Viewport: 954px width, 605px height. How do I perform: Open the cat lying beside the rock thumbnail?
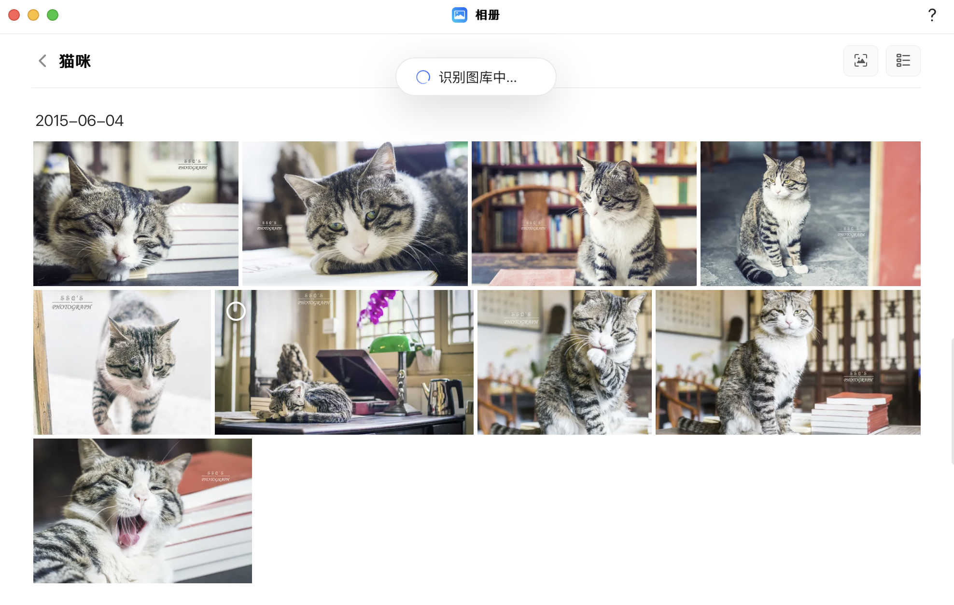click(355, 214)
